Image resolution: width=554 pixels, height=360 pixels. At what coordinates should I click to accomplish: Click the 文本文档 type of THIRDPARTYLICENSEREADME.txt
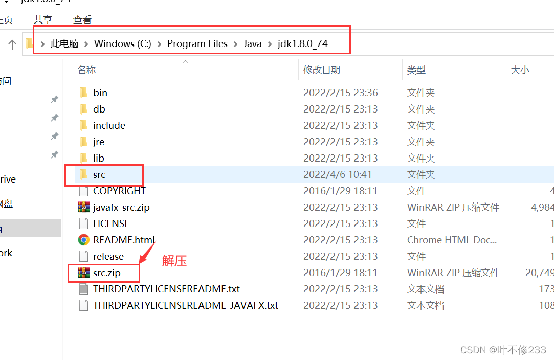tap(426, 289)
